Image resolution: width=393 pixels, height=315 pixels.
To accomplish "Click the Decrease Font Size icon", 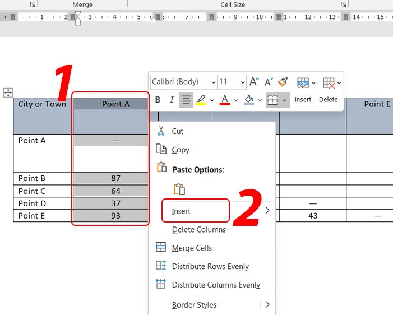I will tap(269, 82).
